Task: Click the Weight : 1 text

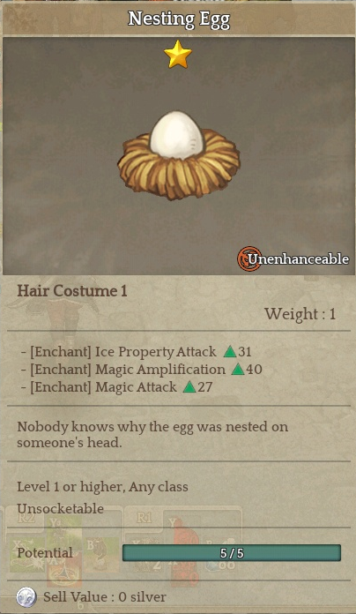Action: tap(300, 314)
